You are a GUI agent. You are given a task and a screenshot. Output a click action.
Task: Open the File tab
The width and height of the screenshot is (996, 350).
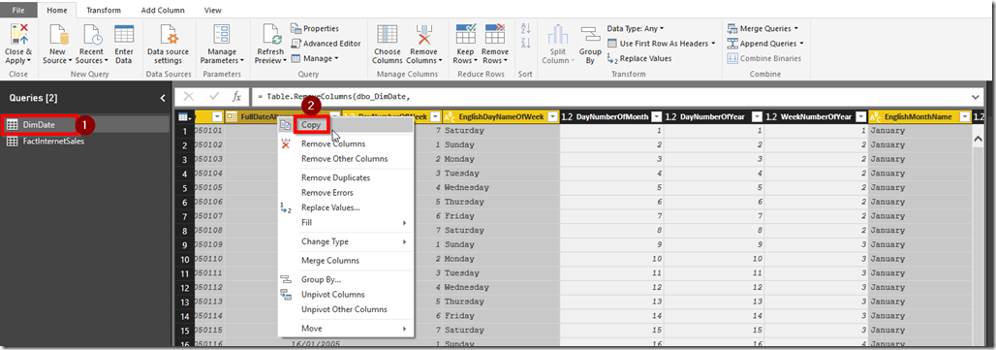pyautogui.click(x=19, y=10)
